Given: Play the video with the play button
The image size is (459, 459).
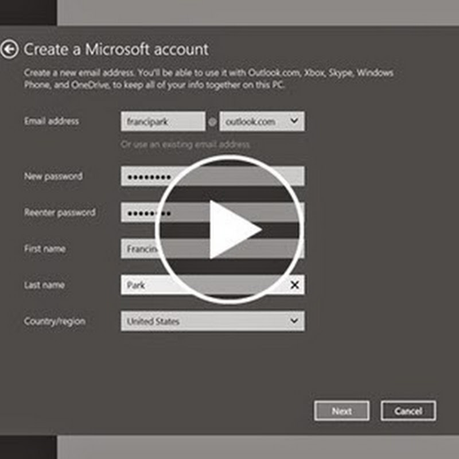Looking at the screenshot, I should [230, 229].
